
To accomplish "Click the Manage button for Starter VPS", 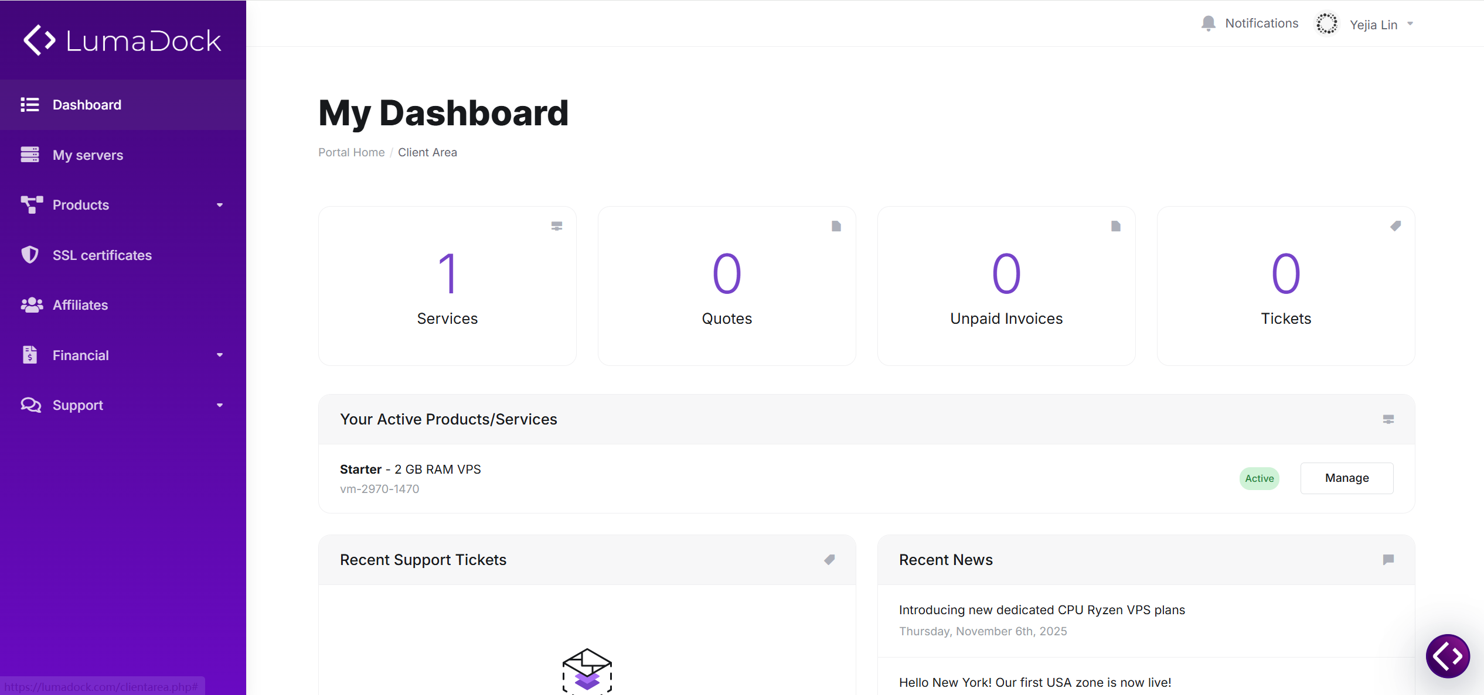I will click(1347, 478).
